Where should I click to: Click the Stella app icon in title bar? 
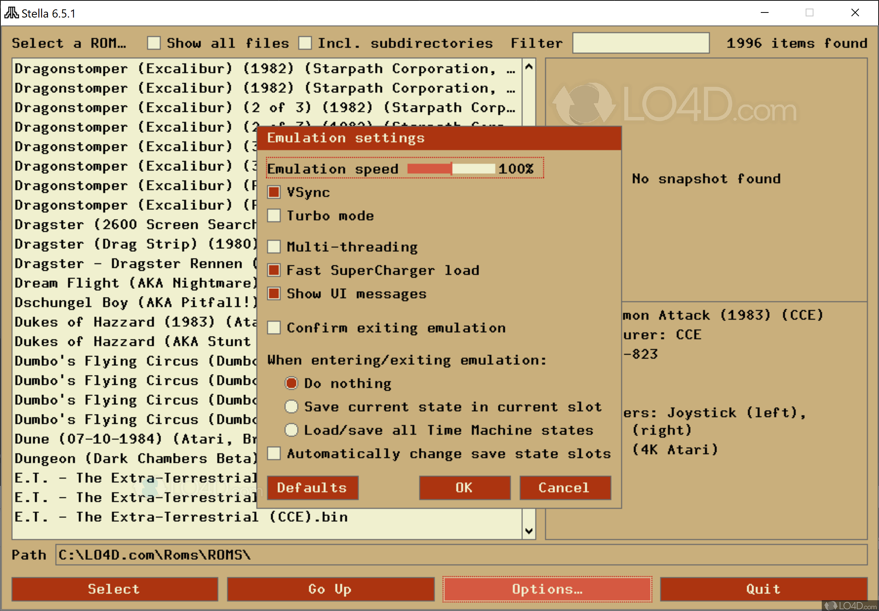coord(11,13)
